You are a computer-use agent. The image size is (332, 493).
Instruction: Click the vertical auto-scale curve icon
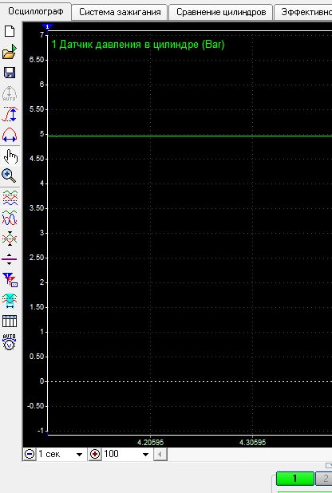(10, 114)
